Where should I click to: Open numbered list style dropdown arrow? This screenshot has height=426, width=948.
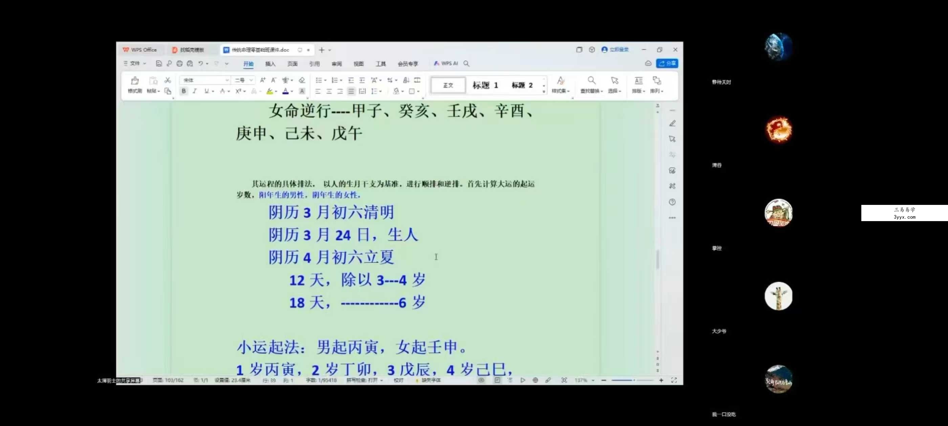click(x=341, y=80)
